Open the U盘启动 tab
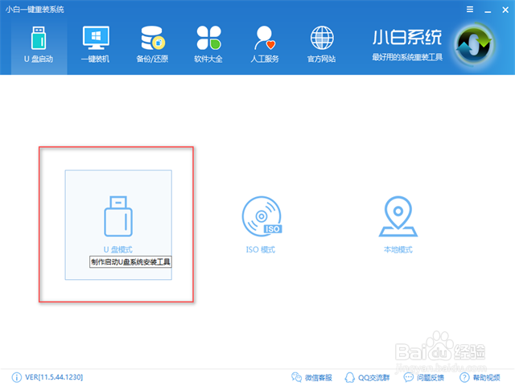 point(39,45)
